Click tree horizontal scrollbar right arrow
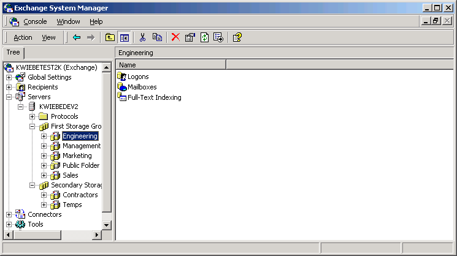 tap(97, 235)
